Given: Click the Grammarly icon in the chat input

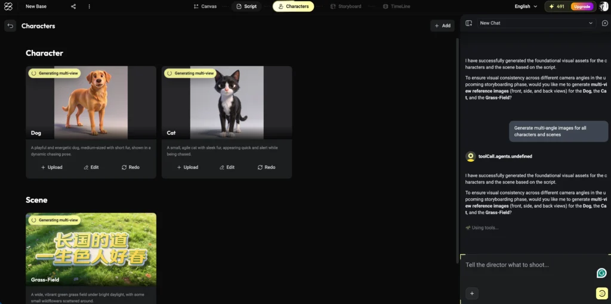Looking at the screenshot, I should point(601,273).
